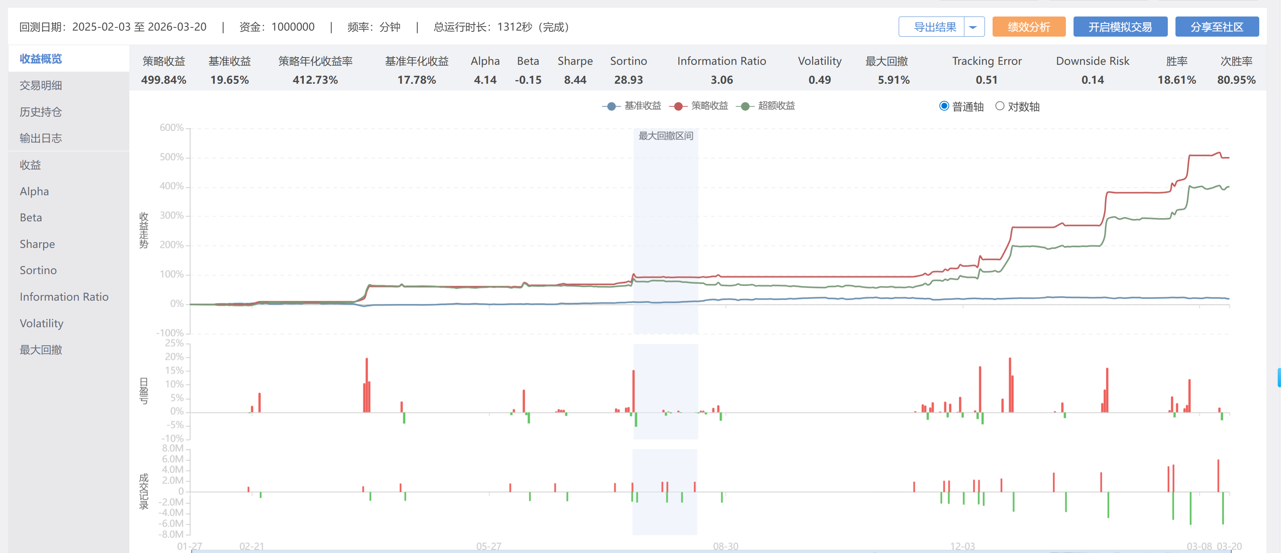This screenshot has width=1281, height=553.
Task: Share results via 分享至社区 button
Action: click(x=1217, y=27)
